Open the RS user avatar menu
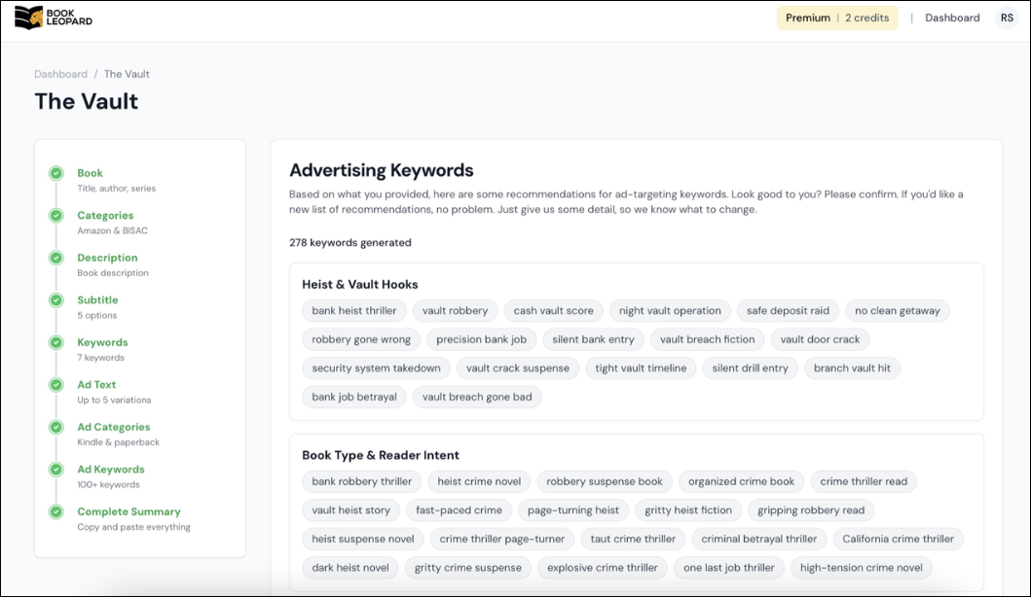This screenshot has width=1031, height=597. pyautogui.click(x=1007, y=18)
